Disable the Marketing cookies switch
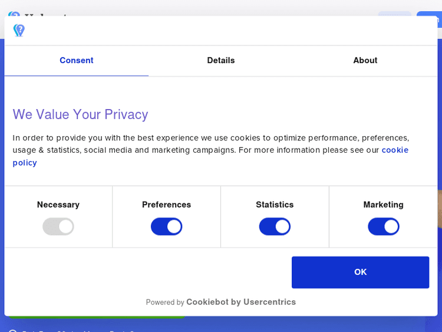 (384, 226)
